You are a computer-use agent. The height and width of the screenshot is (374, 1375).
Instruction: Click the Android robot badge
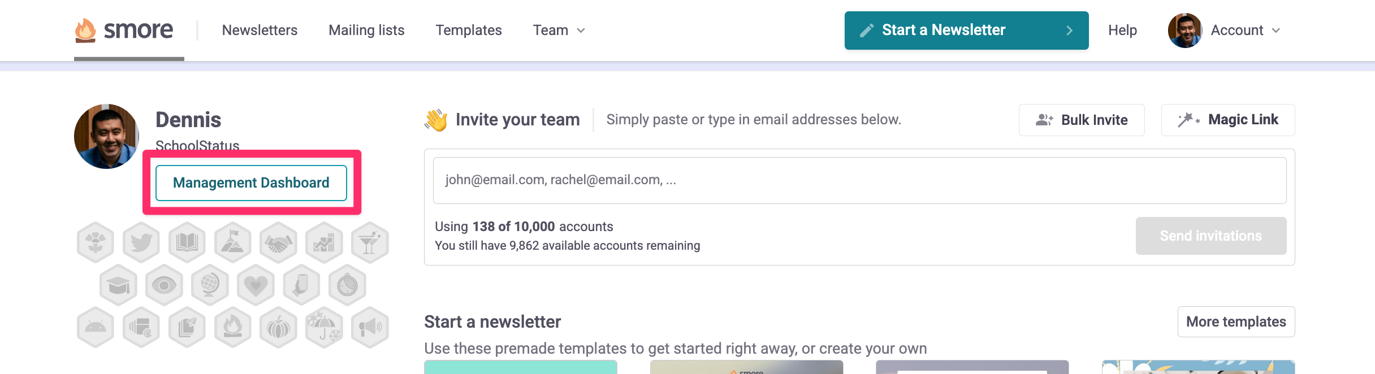(x=96, y=328)
